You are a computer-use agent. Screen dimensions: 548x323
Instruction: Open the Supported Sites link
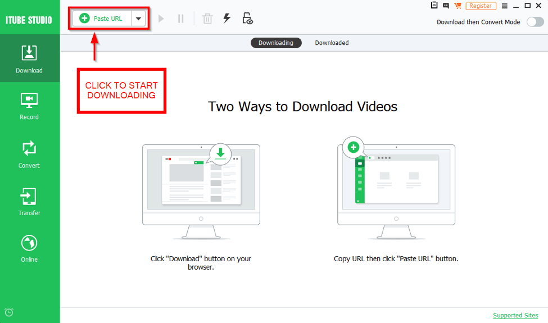[x=515, y=316]
